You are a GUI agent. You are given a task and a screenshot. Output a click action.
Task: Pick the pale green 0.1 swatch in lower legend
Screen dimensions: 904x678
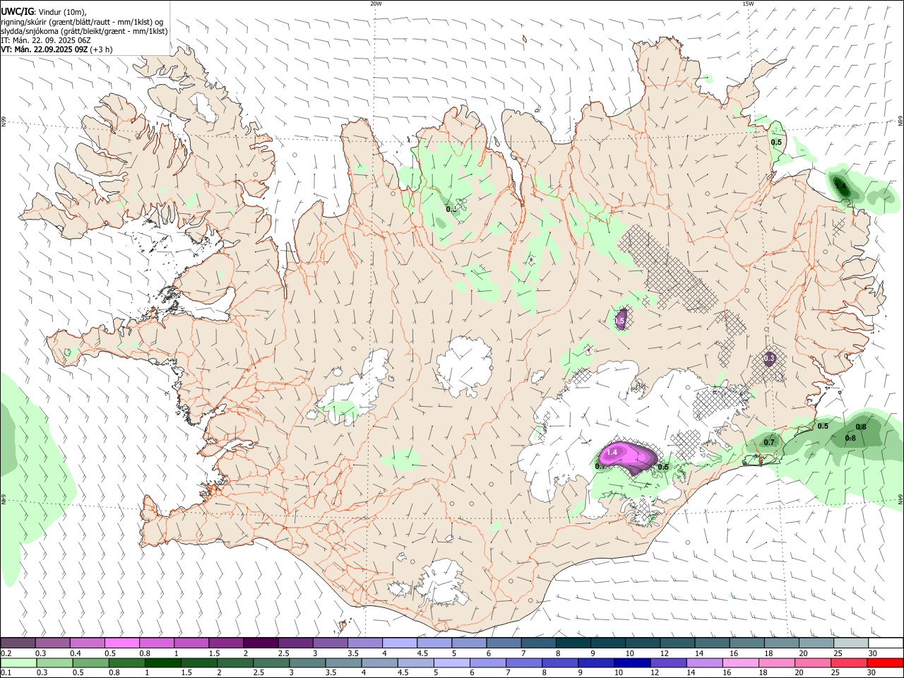point(19,662)
